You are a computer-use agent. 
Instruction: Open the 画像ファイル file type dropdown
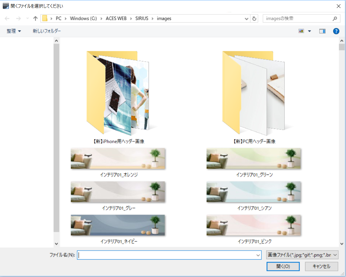pos(302,255)
